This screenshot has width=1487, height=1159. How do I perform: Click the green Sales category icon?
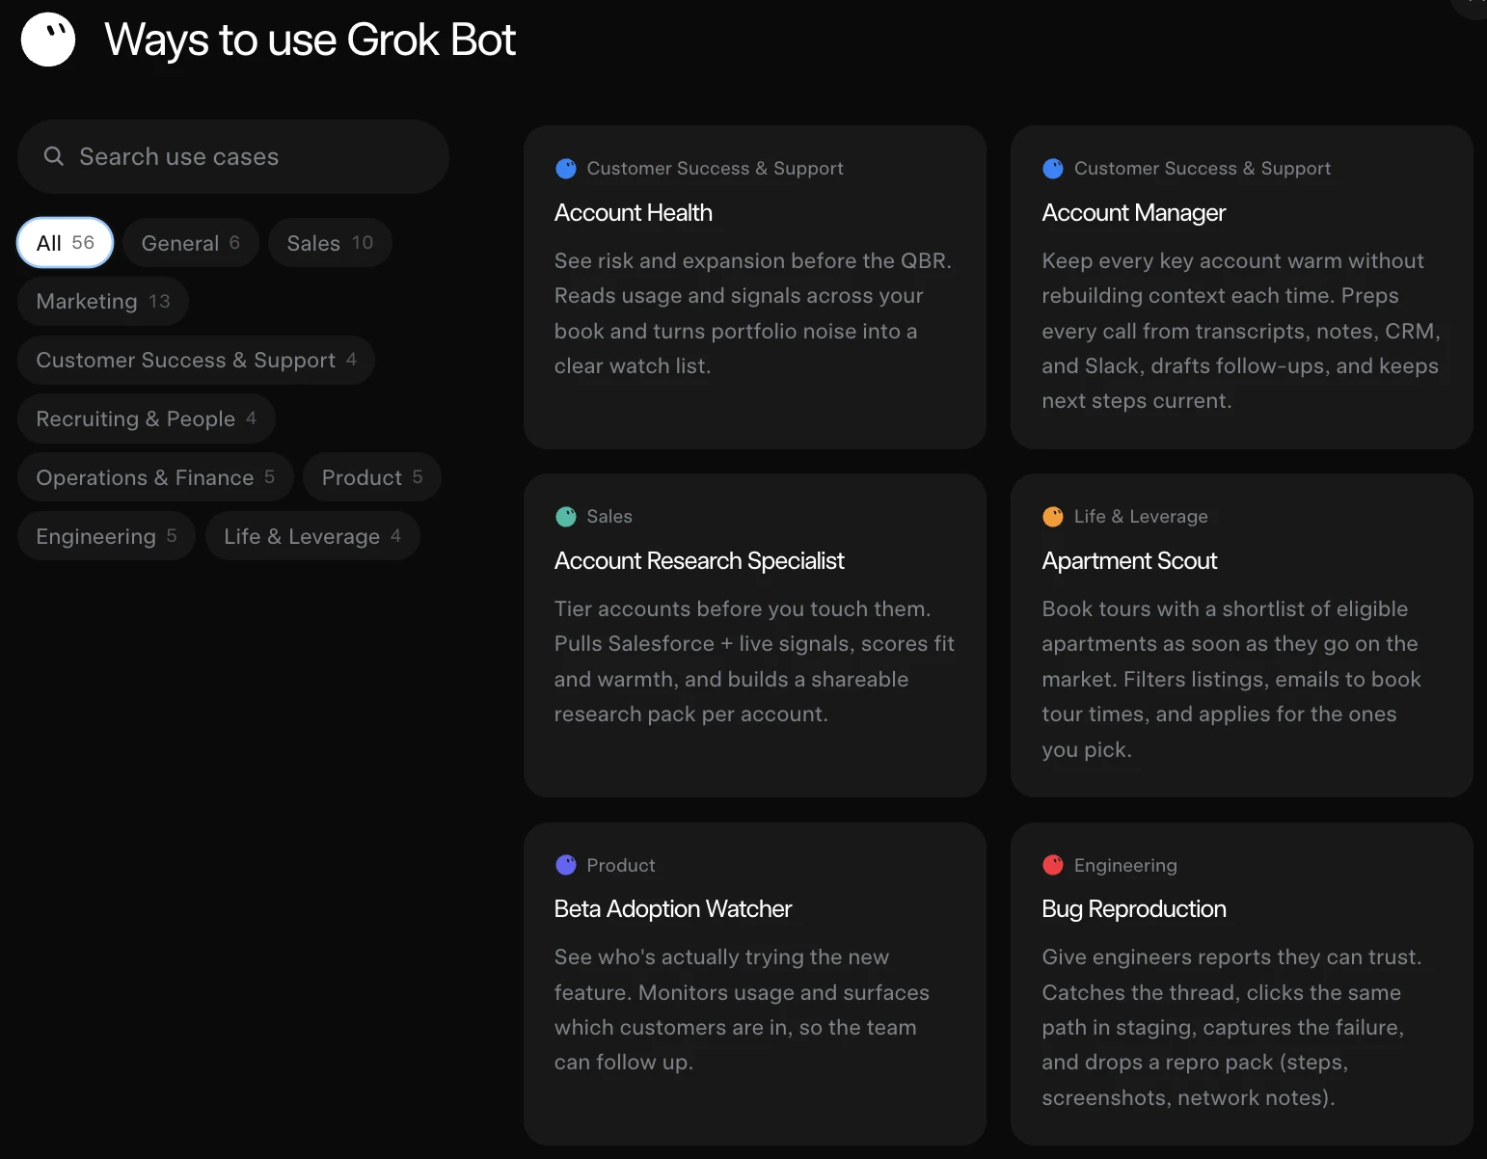[566, 517]
